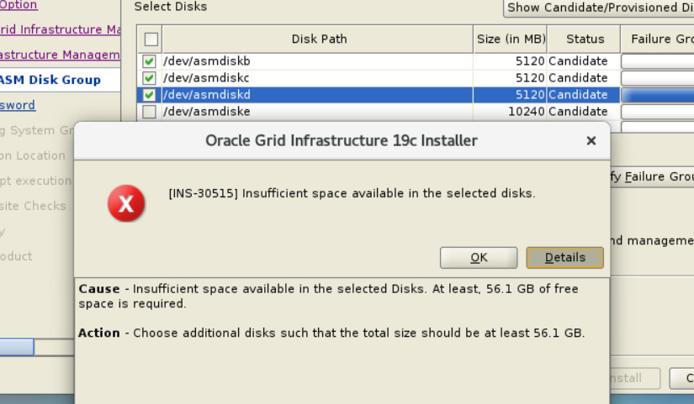694x404 pixels.
Task: Sort by Size (in MB) column header
Action: (511, 39)
